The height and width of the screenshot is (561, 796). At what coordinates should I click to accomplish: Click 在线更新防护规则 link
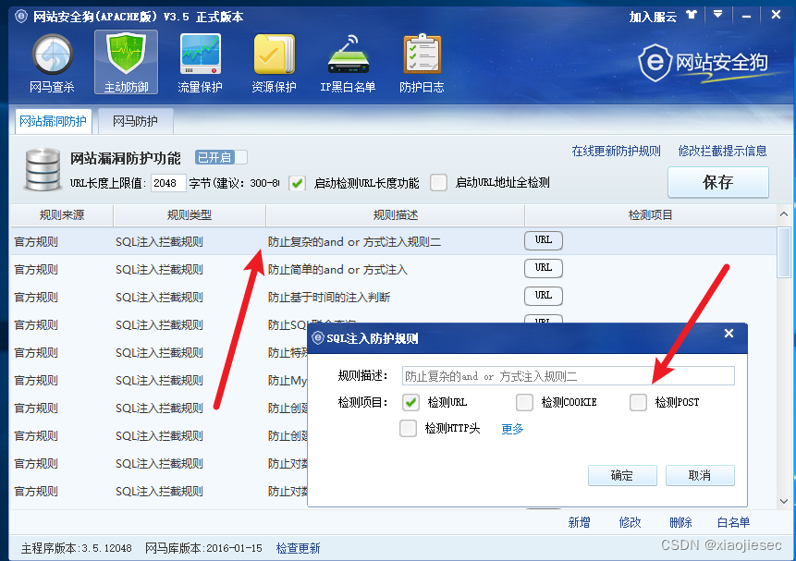tap(617, 151)
